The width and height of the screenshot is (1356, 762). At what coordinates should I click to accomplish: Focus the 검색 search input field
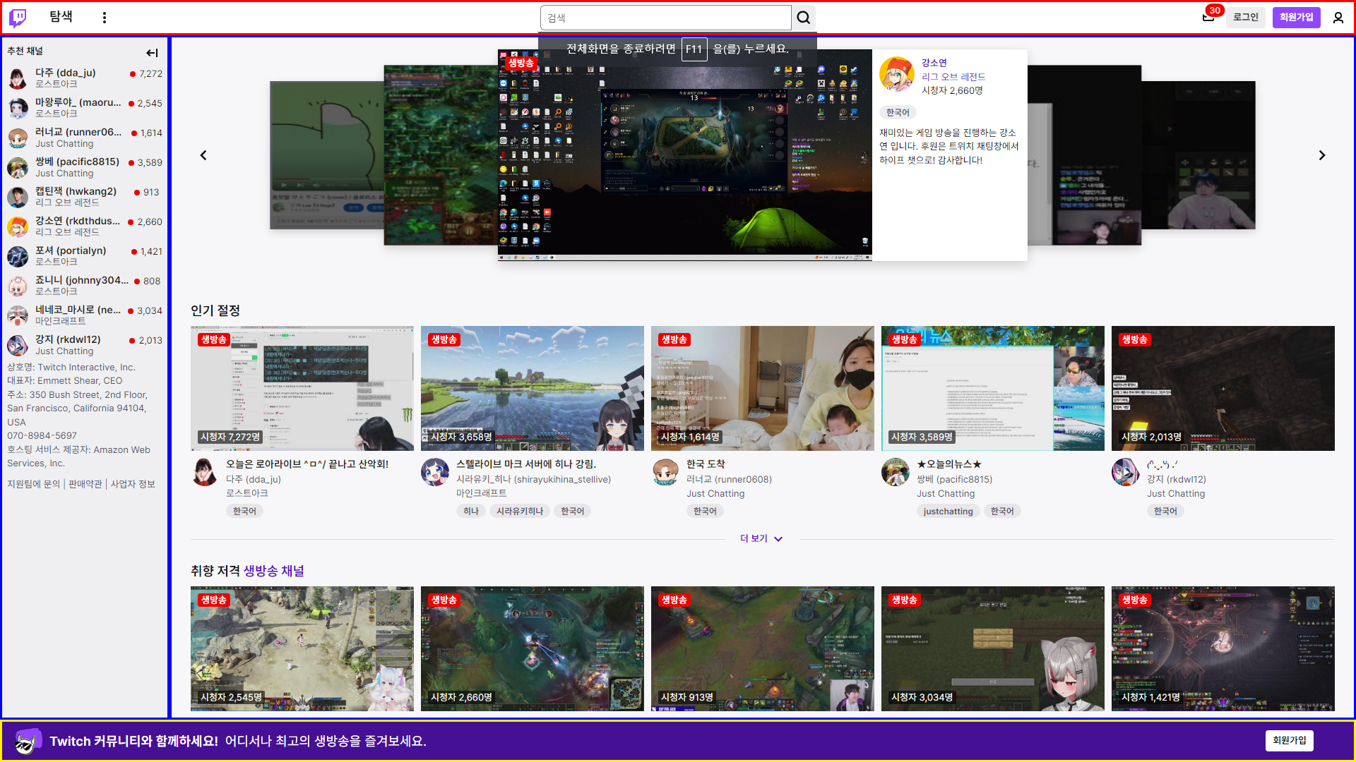(665, 18)
